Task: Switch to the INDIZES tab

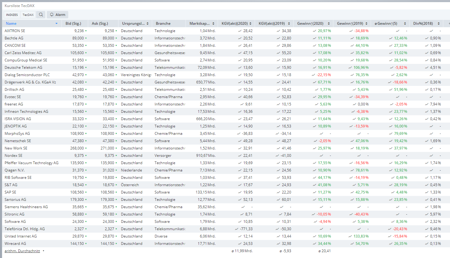Action: [x=12, y=15]
